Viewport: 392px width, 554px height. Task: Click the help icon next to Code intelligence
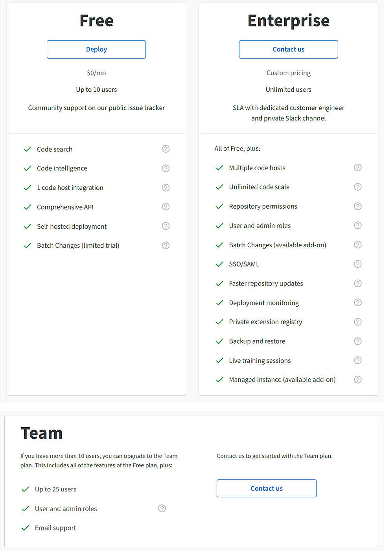pos(166,168)
